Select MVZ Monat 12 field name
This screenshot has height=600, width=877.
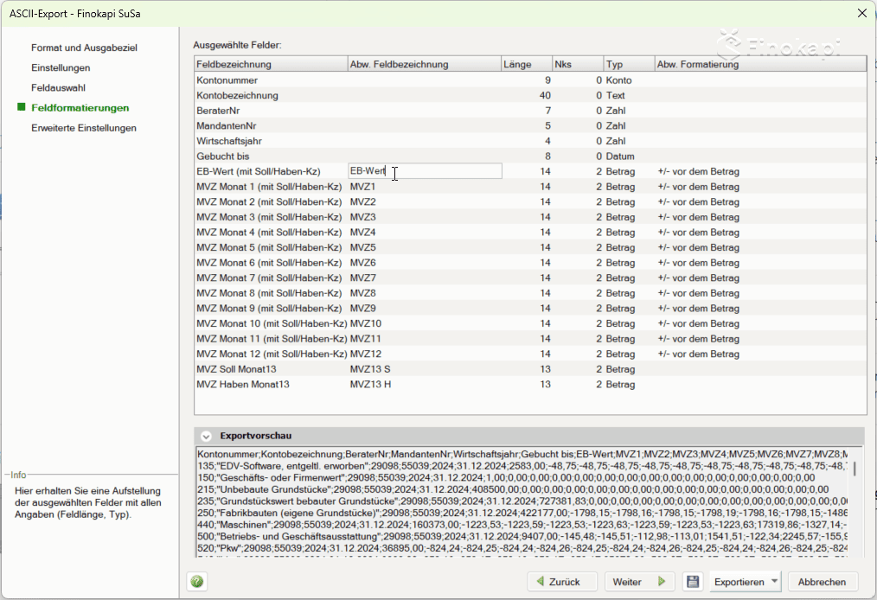click(x=272, y=354)
